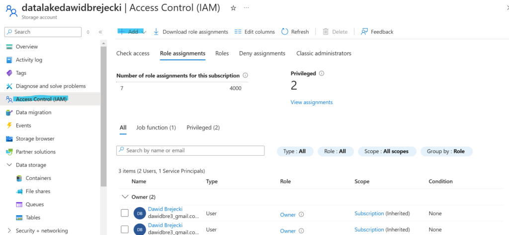The image size is (509, 235).
Task: Click info icon next to Privileged
Action: (322, 73)
